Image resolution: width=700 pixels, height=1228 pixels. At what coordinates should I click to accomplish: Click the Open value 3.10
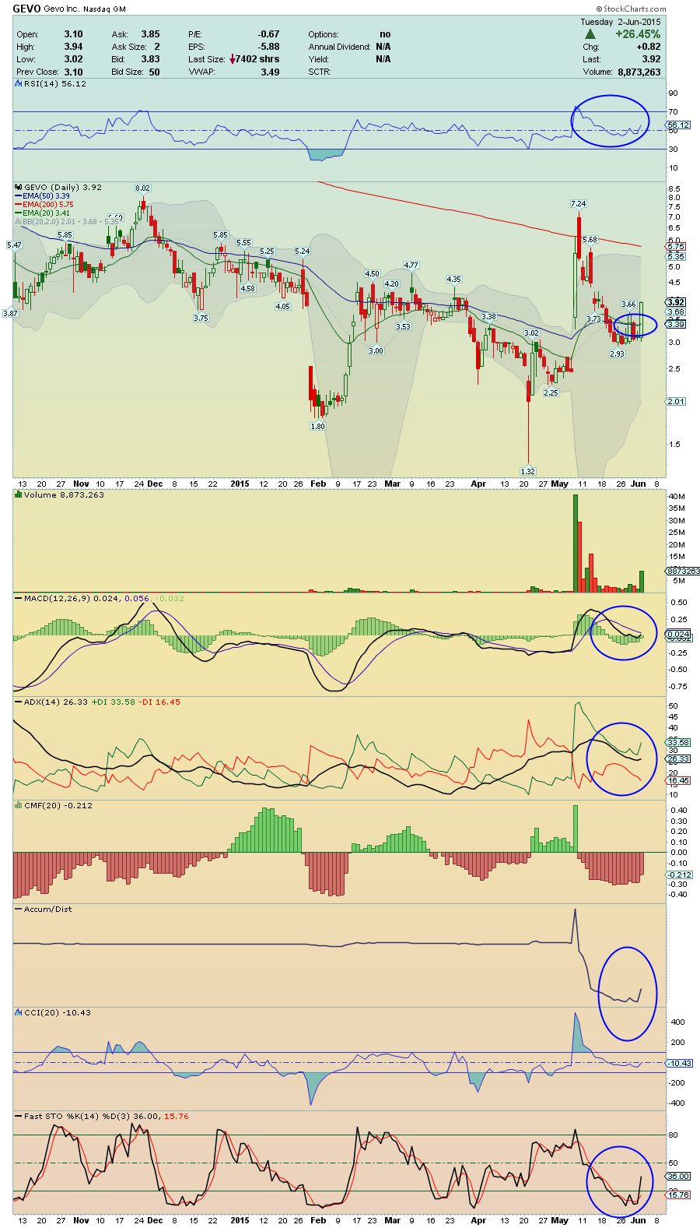click(x=73, y=34)
